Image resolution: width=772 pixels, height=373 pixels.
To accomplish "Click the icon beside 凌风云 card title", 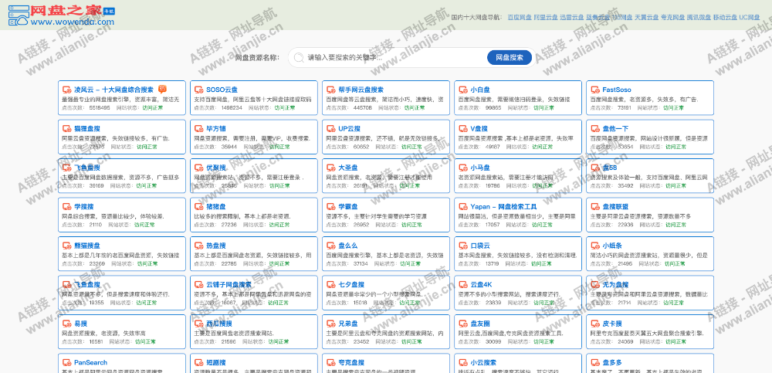I will coord(67,90).
